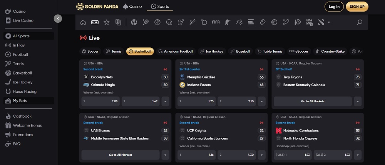Filter live events by Soccer
385x165 pixels.
click(x=90, y=51)
